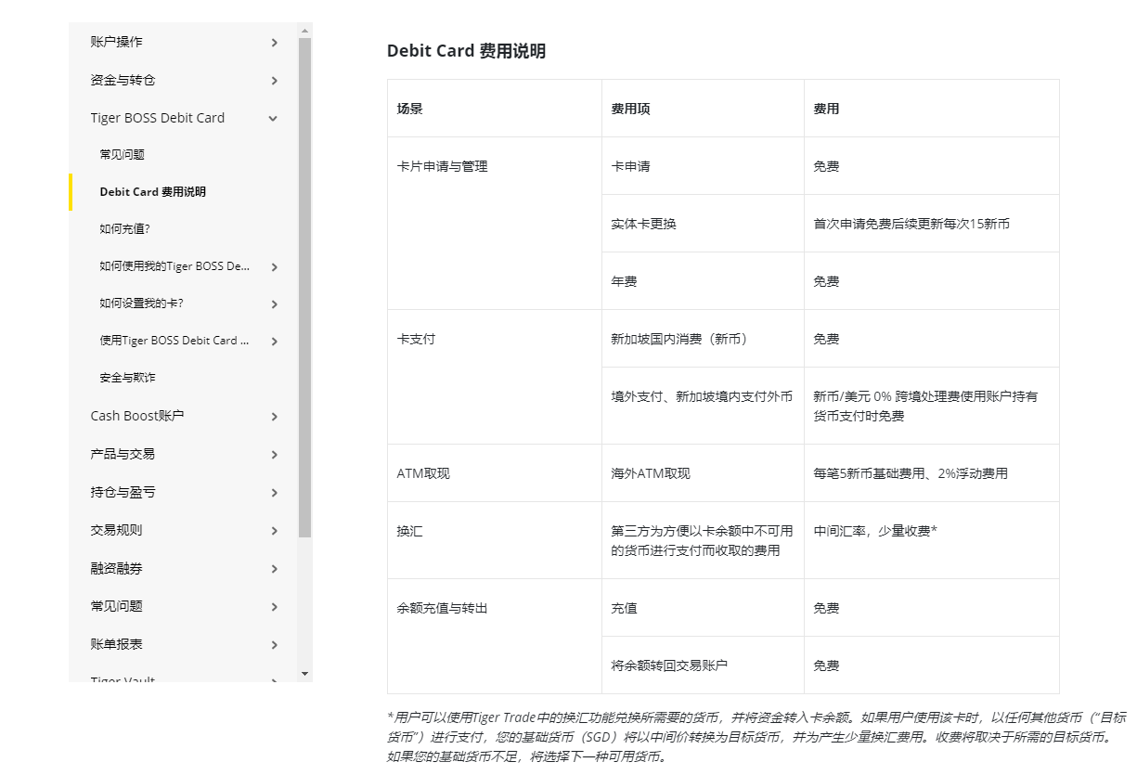
Task: Expand the 账户操作 section chevron
Action: point(274,43)
